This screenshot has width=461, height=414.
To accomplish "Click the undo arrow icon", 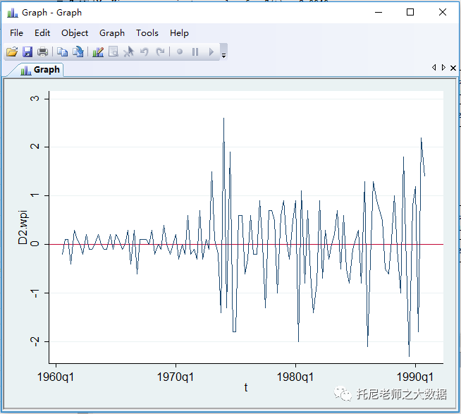I will point(144,51).
